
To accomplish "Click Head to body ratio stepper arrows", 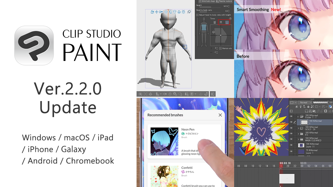I will pos(229,11).
